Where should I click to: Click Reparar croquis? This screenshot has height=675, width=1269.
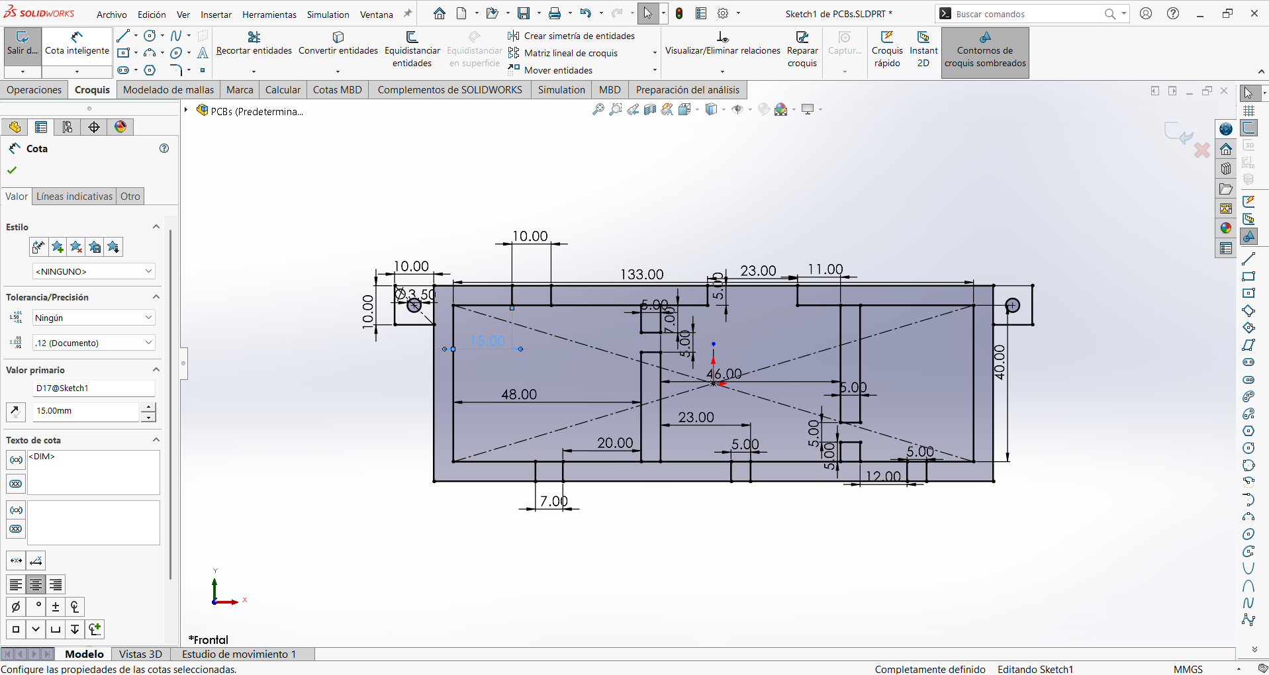[802, 50]
